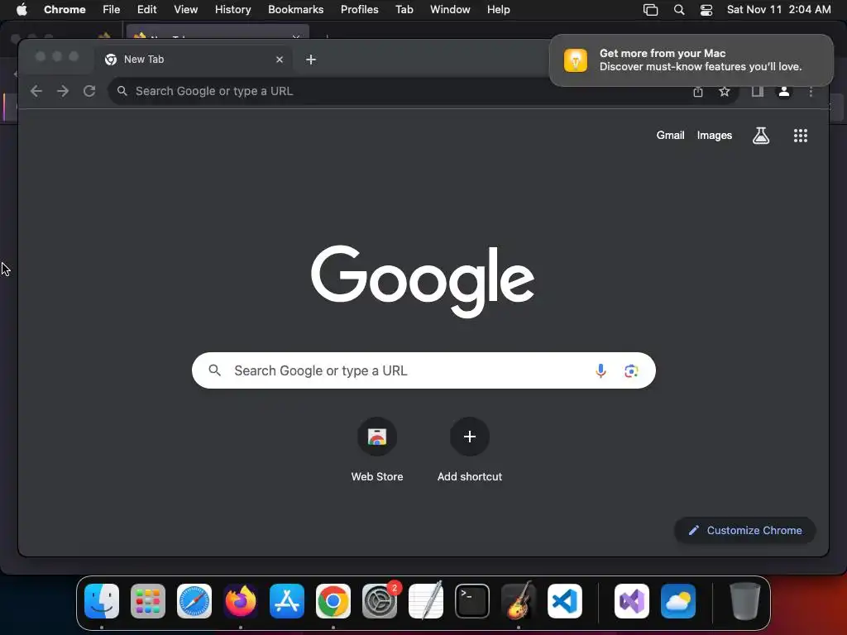The width and height of the screenshot is (847, 635).
Task: Open Control Center in menu bar
Action: tap(706, 10)
